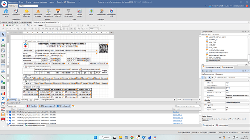Collapse the ReportFooter band

pyautogui.click(x=24, y=81)
